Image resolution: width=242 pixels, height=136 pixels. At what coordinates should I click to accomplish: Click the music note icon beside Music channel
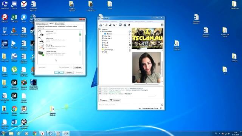pyautogui.click(x=130, y=45)
